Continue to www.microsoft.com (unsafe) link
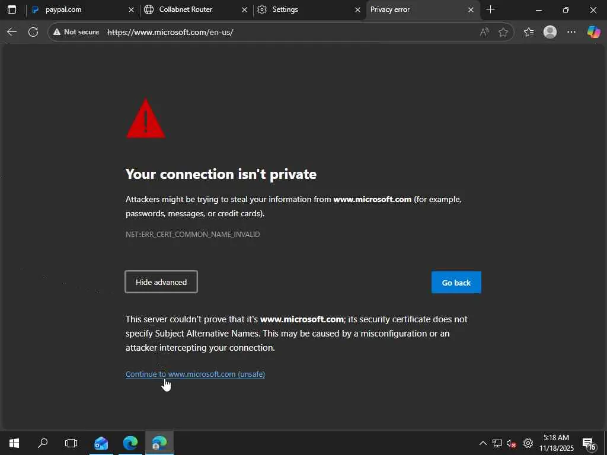The width and height of the screenshot is (607, 455). click(x=195, y=374)
